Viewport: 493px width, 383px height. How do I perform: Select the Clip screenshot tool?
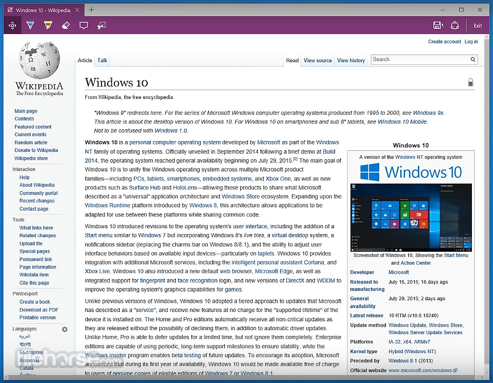(101, 25)
